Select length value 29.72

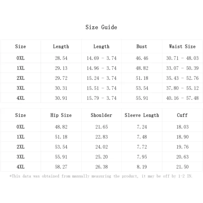pyautogui.click(x=61, y=78)
